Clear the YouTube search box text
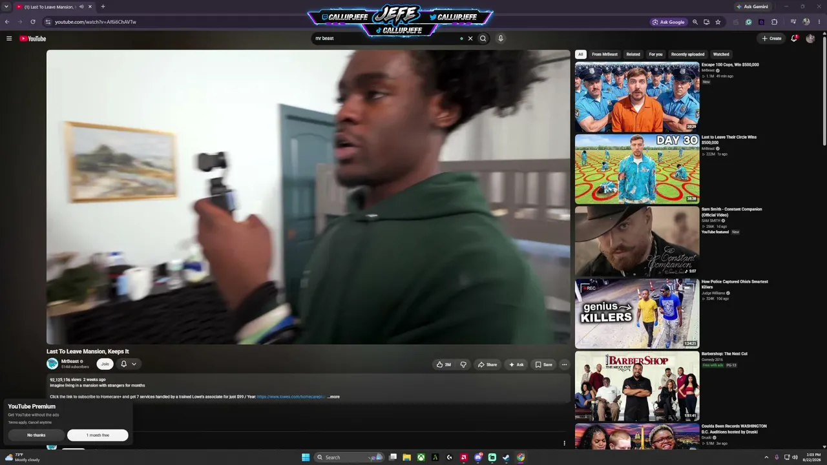Screen dimensions: 827x465 click(x=470, y=39)
